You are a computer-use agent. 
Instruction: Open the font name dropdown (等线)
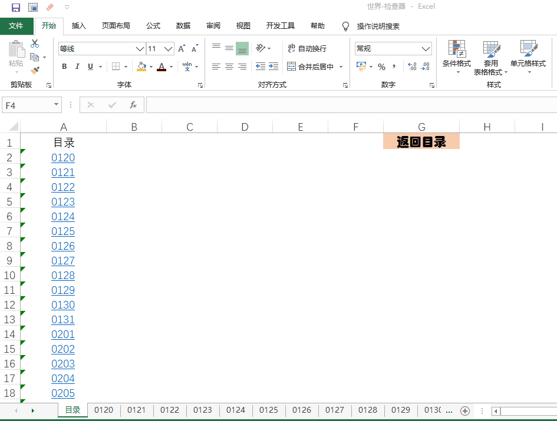point(140,49)
